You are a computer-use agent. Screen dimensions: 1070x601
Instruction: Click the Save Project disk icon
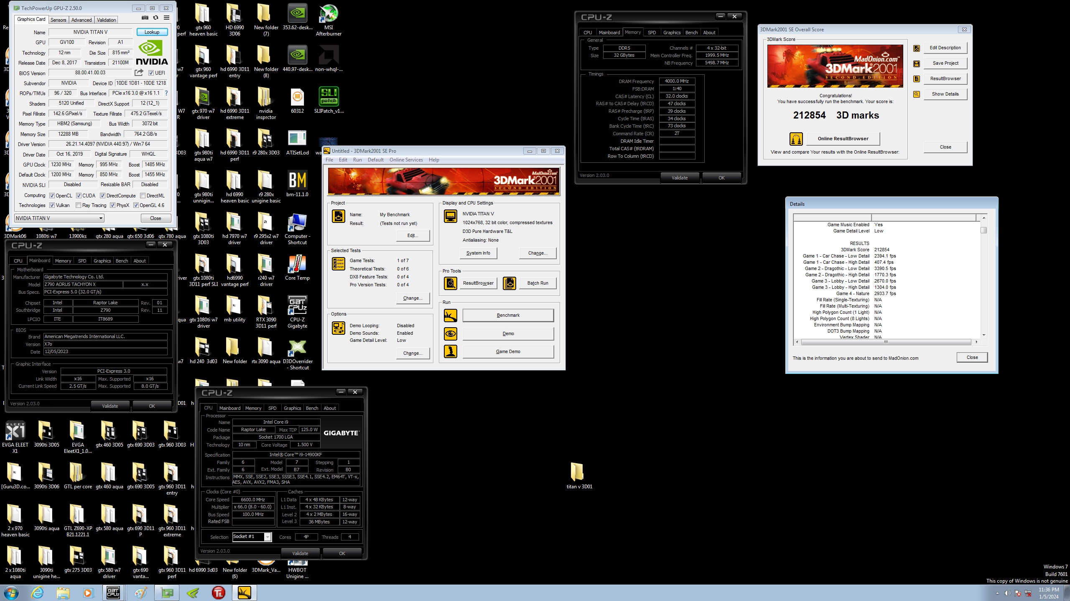coord(917,63)
